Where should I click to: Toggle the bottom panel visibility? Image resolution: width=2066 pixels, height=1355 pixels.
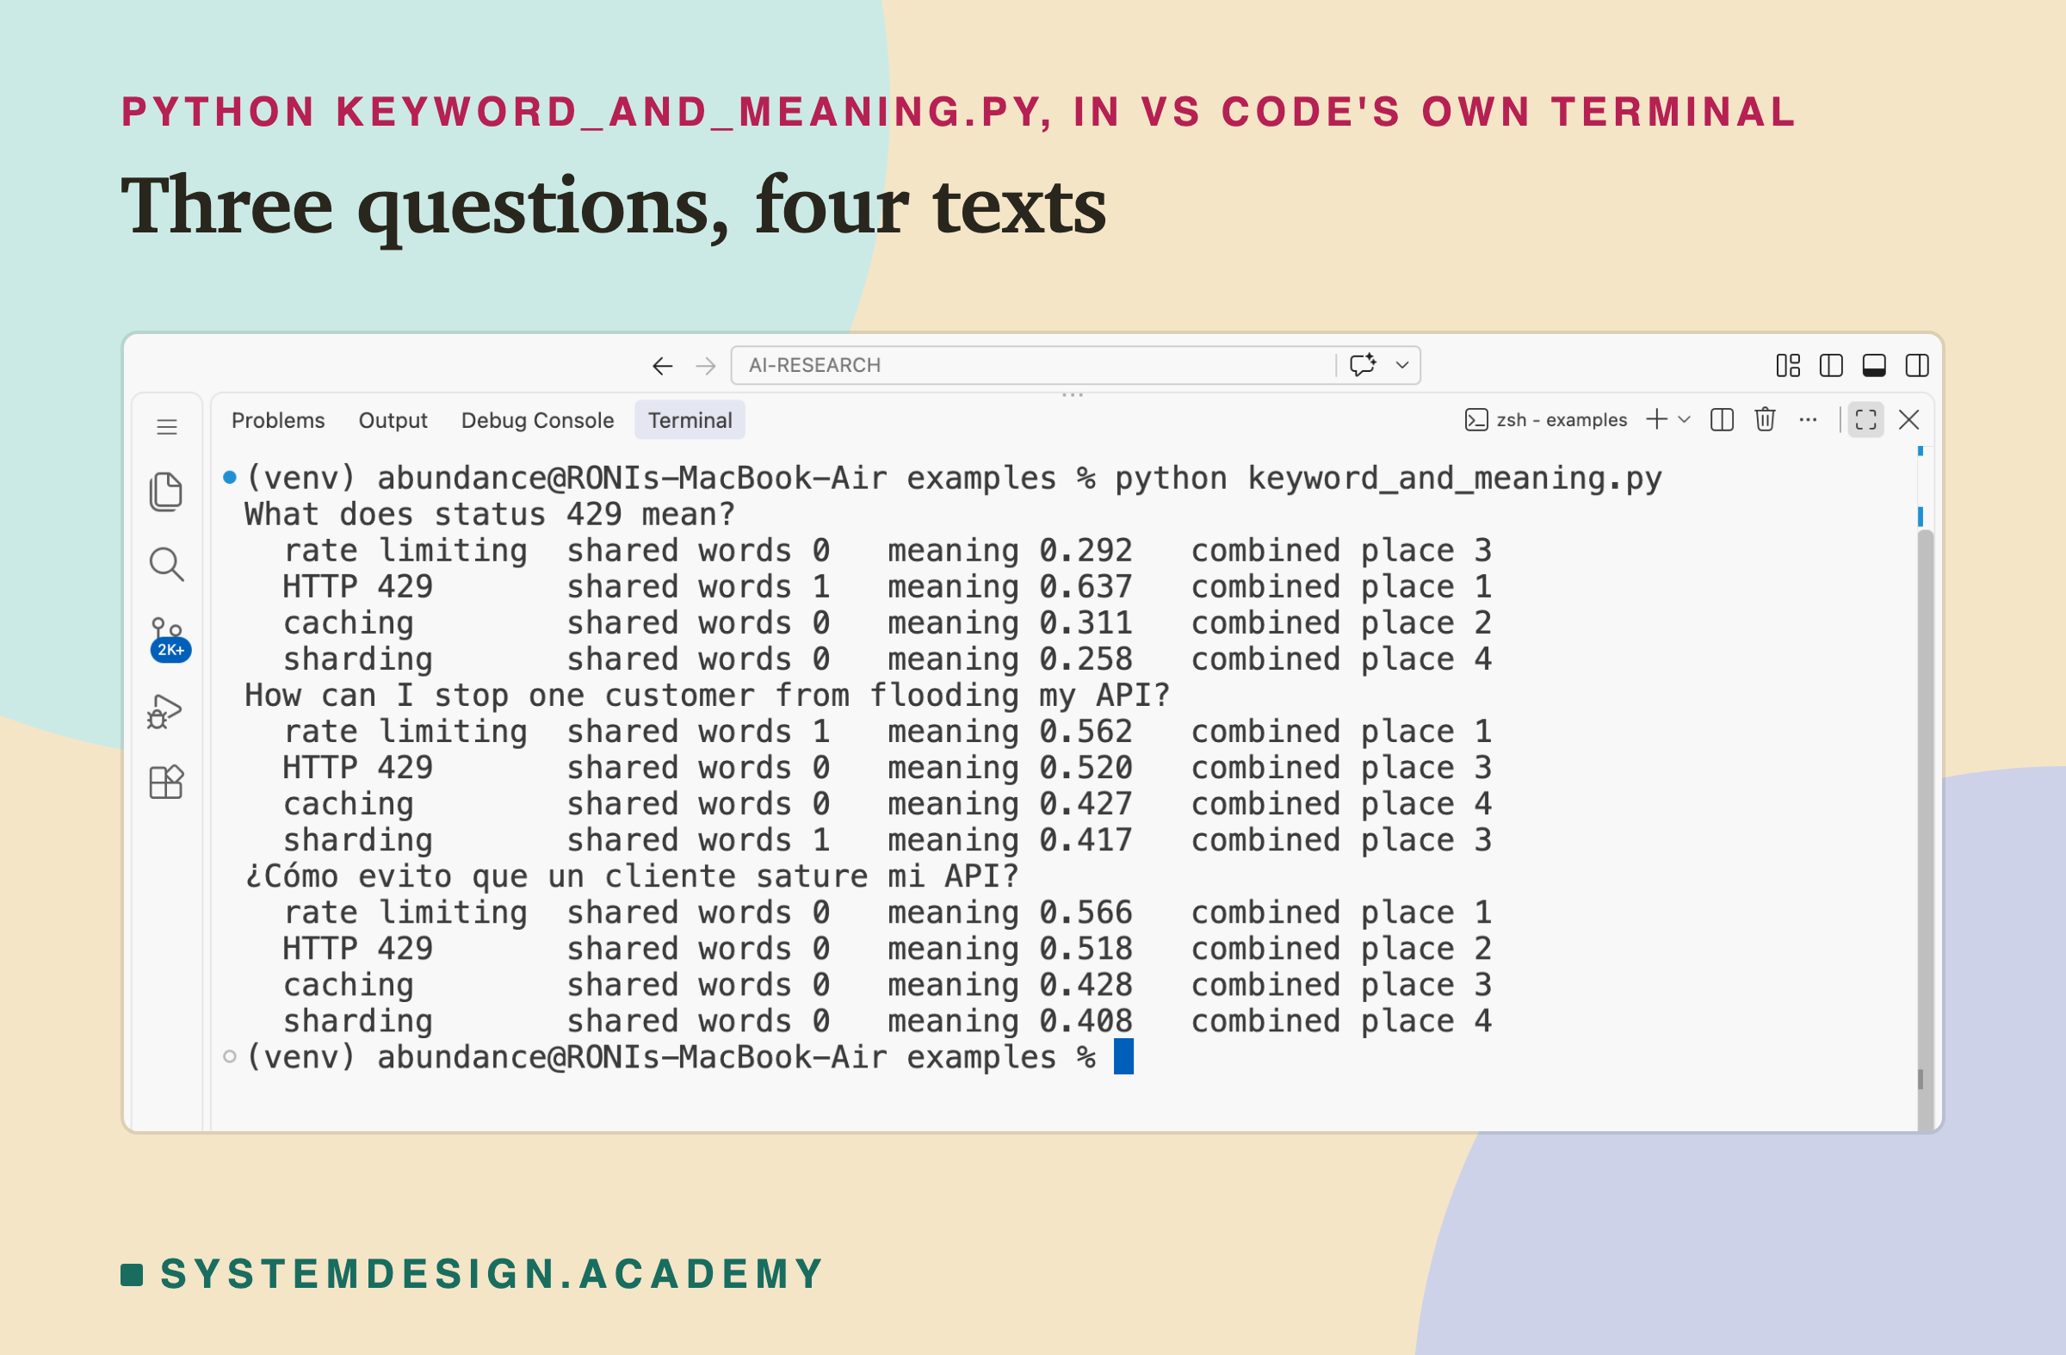[x=1874, y=366]
